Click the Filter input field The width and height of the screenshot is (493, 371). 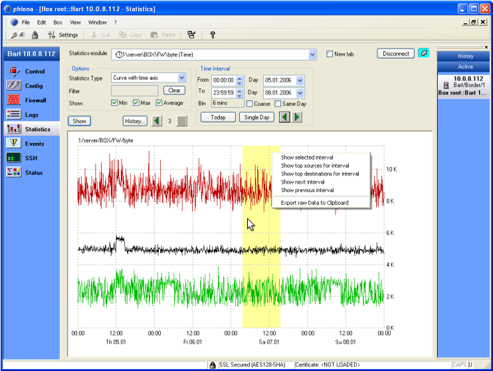pos(135,91)
